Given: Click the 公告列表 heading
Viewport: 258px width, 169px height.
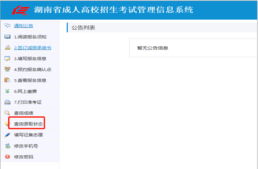Looking at the screenshot, I should (83, 27).
